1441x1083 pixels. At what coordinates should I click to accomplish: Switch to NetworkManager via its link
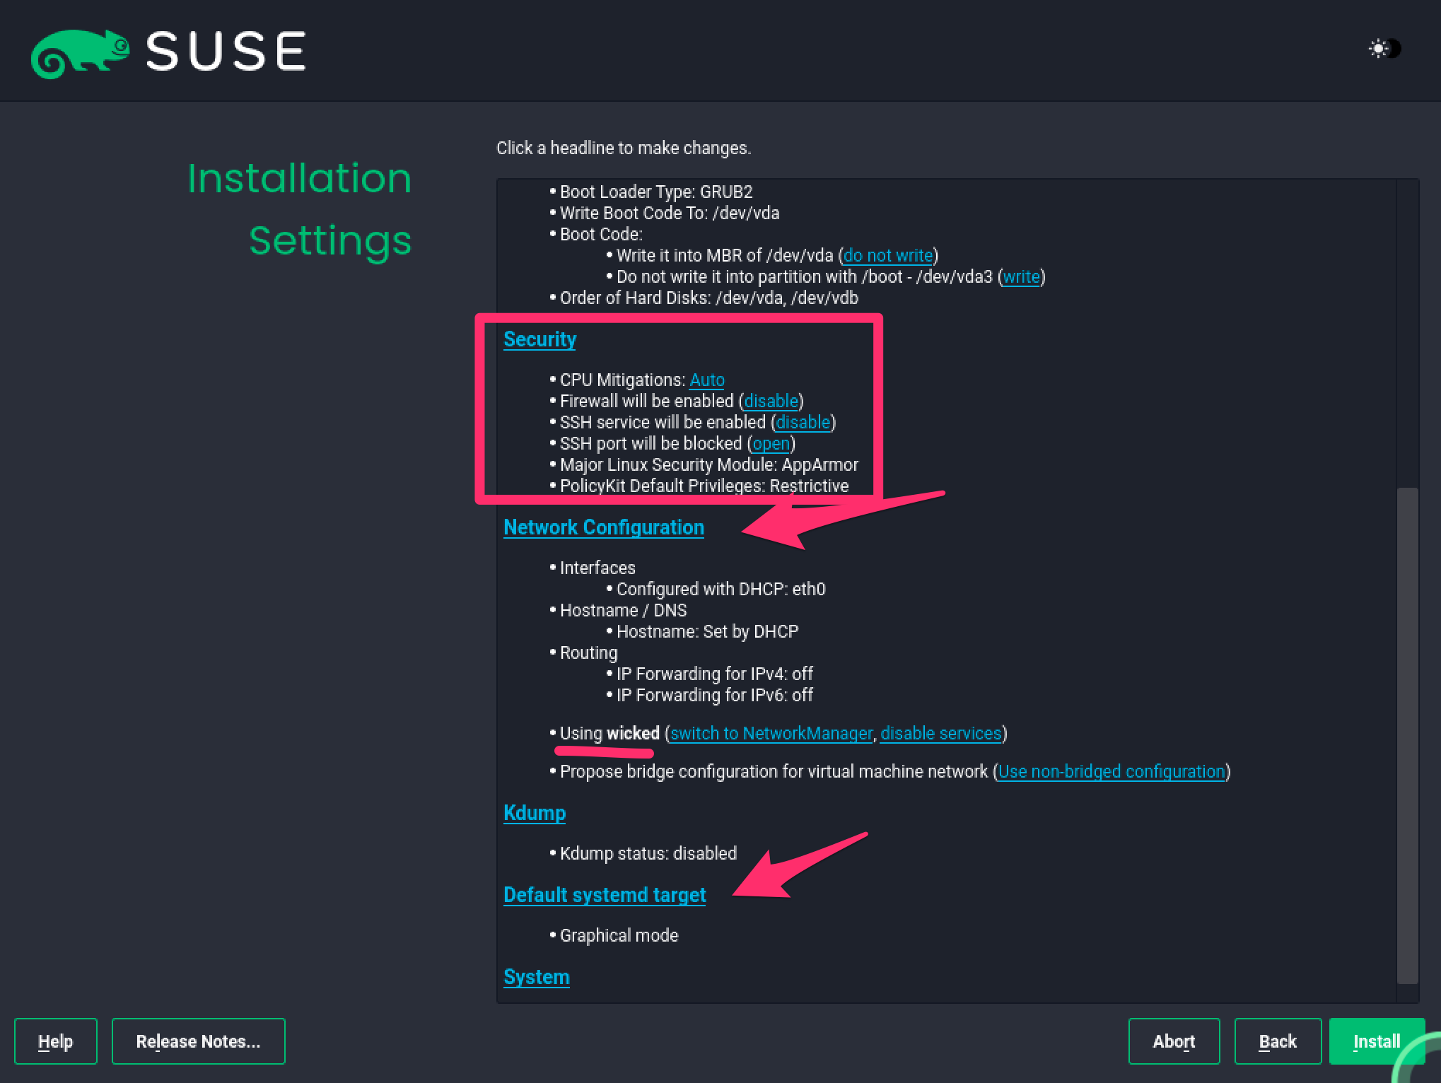click(x=771, y=734)
